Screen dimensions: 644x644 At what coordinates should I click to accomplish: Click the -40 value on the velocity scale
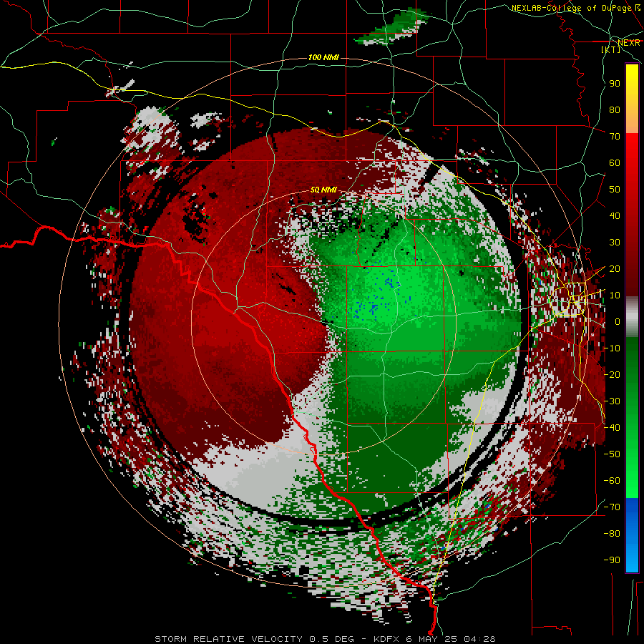(x=612, y=428)
